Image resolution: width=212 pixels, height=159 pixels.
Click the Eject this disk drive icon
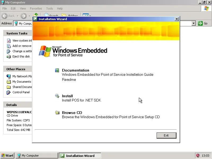click(x=9, y=57)
